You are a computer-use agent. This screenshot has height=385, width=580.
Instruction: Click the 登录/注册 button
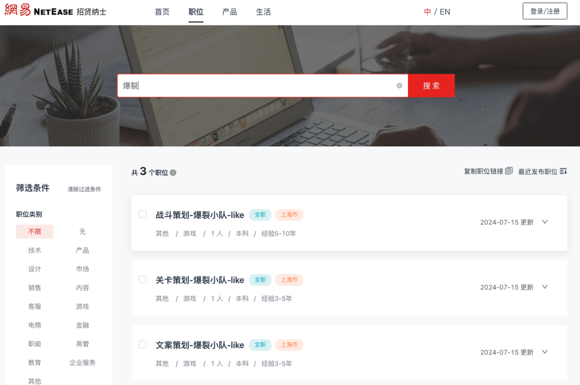[545, 11]
